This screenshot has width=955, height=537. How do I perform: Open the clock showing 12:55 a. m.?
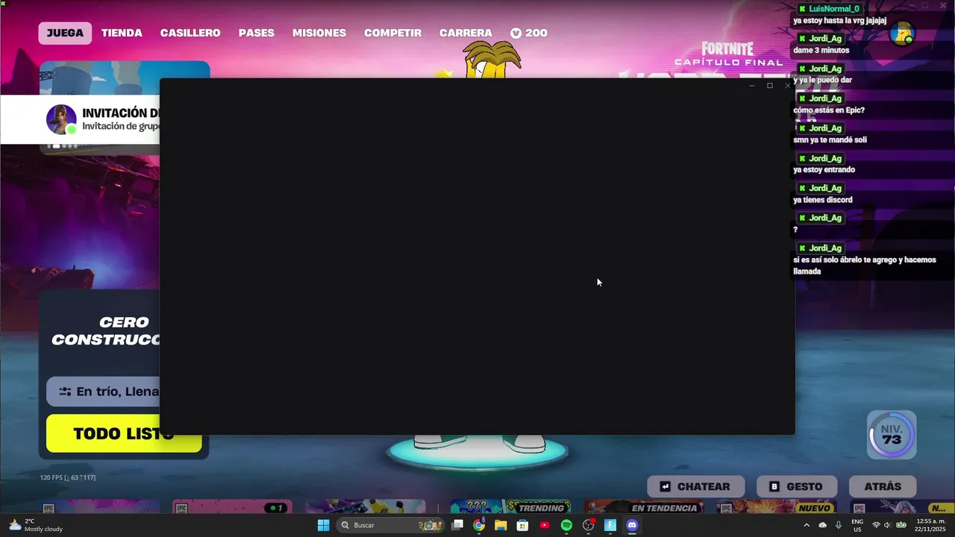coord(930,525)
